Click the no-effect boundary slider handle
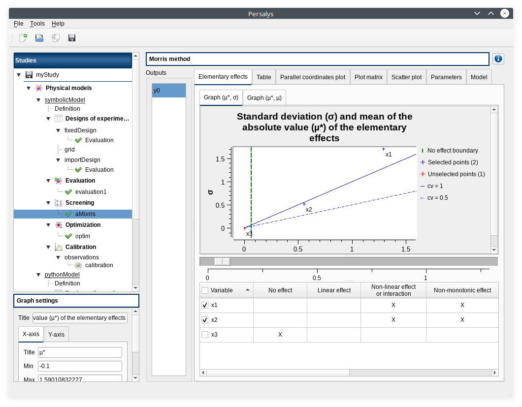 [223, 261]
